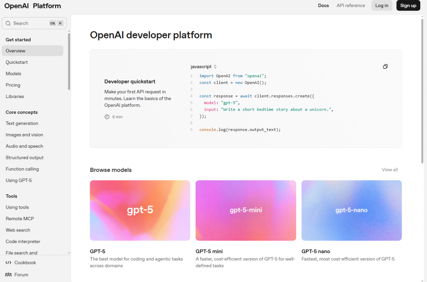Open Audio and speech page

click(24, 146)
